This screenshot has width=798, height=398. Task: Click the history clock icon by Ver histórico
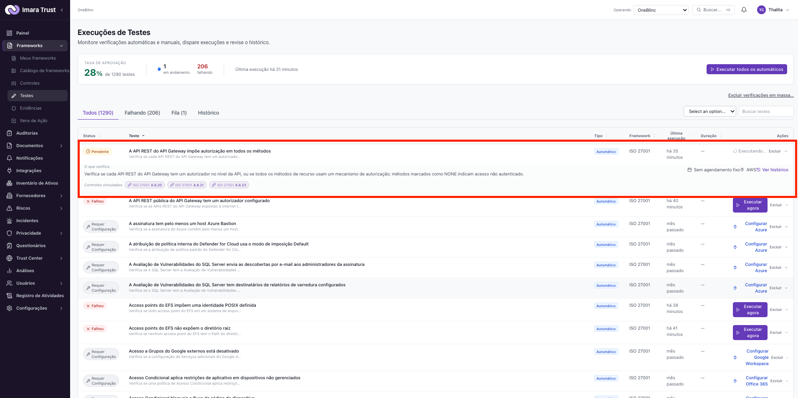coord(758,170)
